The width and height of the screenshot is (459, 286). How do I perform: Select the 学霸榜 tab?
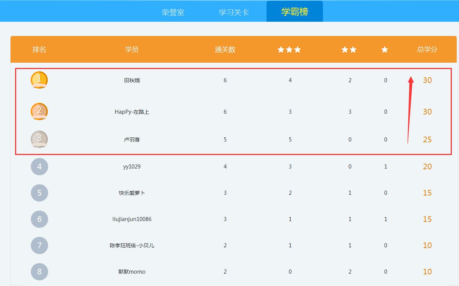click(x=295, y=12)
